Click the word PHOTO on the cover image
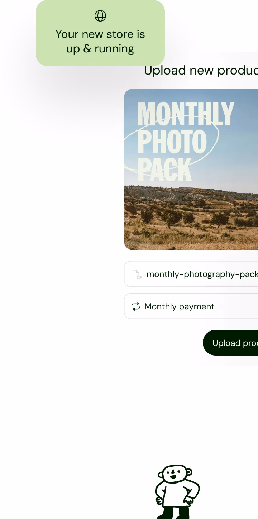Viewport: 258px width, 519px height. (172, 142)
